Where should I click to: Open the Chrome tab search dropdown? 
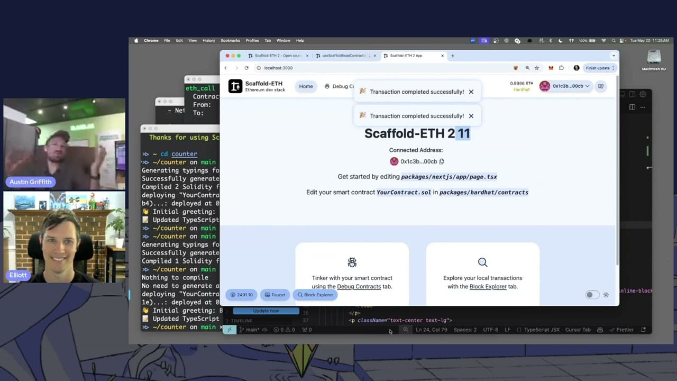(x=614, y=56)
